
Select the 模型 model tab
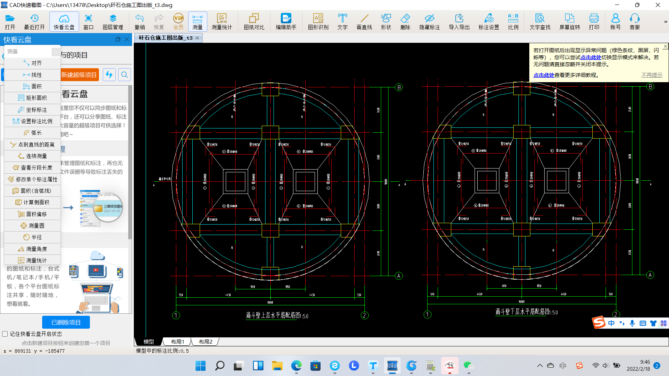[149, 342]
